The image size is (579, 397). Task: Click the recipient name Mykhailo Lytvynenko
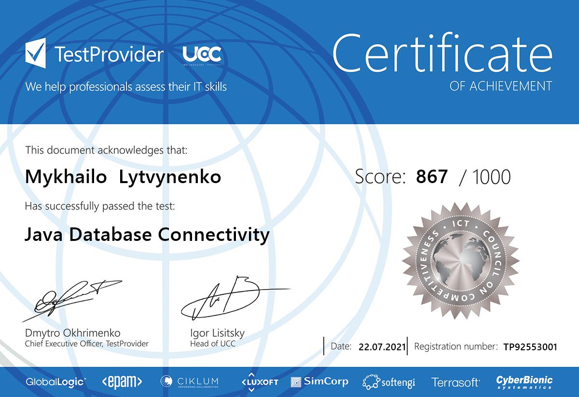pos(123,177)
